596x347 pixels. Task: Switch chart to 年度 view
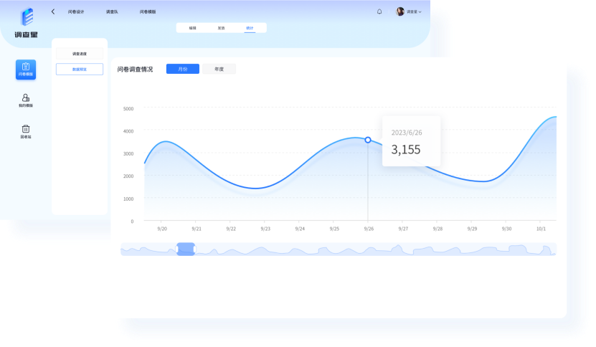[x=219, y=69]
